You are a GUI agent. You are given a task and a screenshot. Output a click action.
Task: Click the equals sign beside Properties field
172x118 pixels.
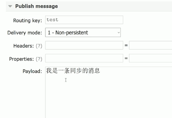pos(126,58)
